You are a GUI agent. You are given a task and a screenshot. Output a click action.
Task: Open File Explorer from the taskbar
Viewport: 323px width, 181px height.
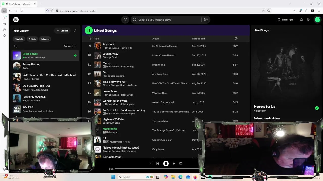[x=173, y=177]
